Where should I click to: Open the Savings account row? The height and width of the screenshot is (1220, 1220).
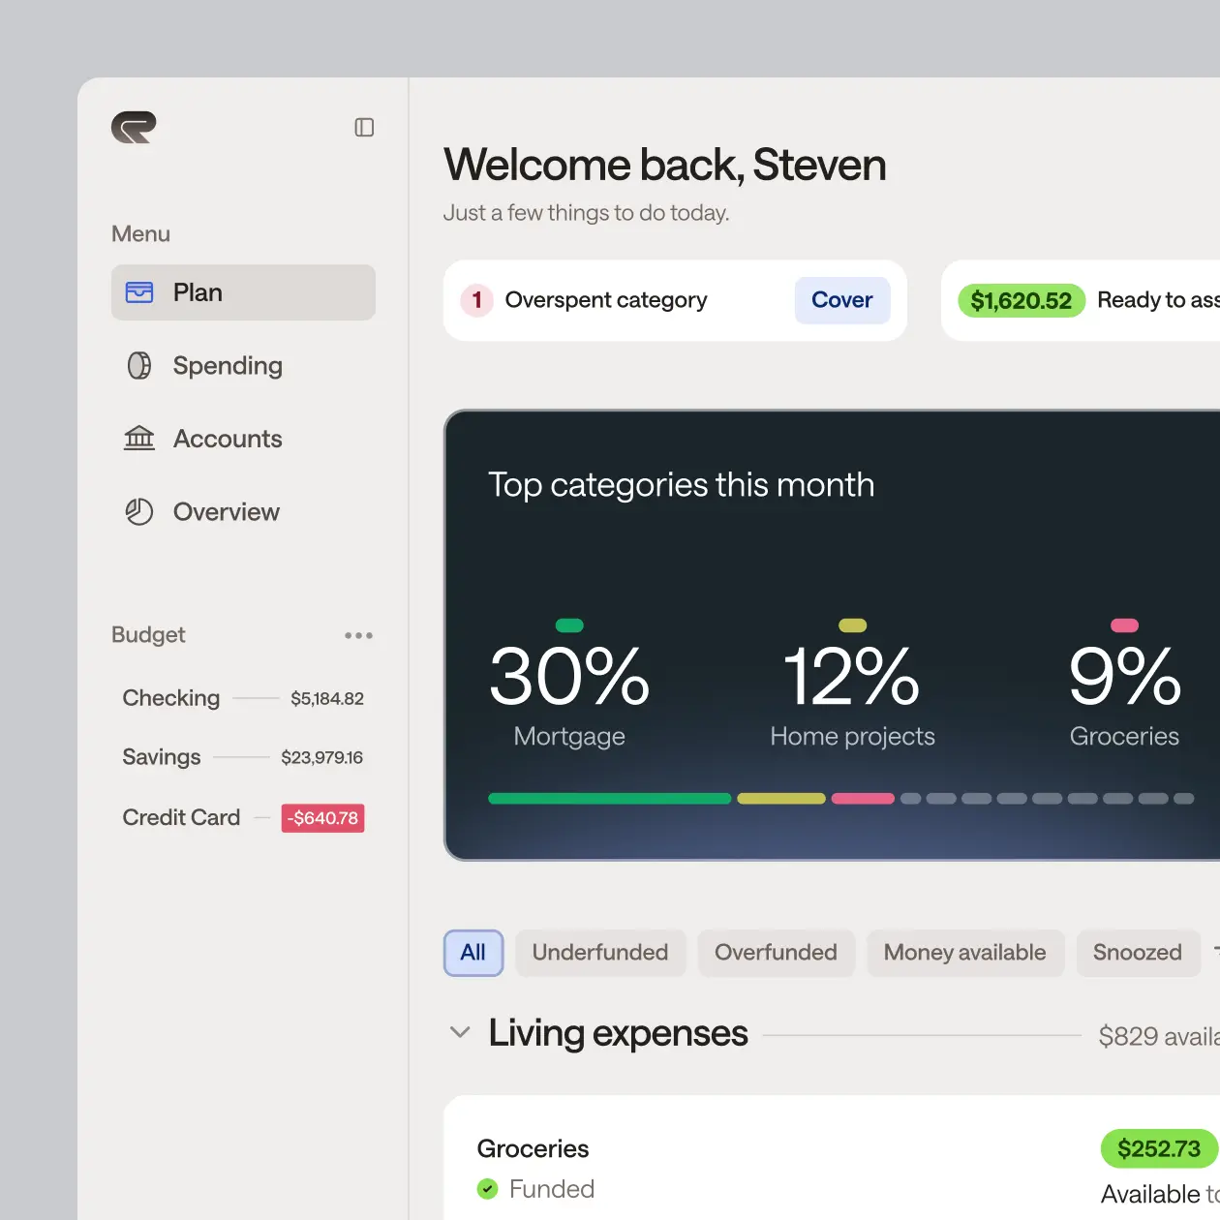tap(243, 757)
